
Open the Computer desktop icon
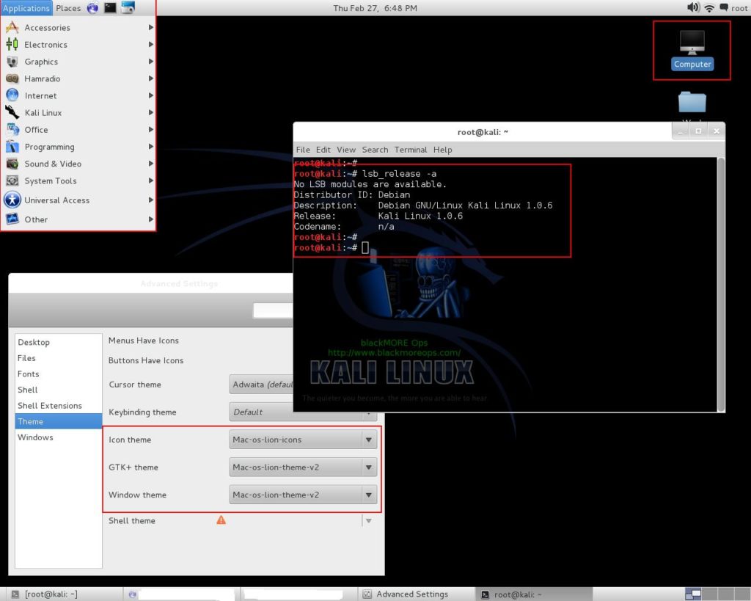692,50
